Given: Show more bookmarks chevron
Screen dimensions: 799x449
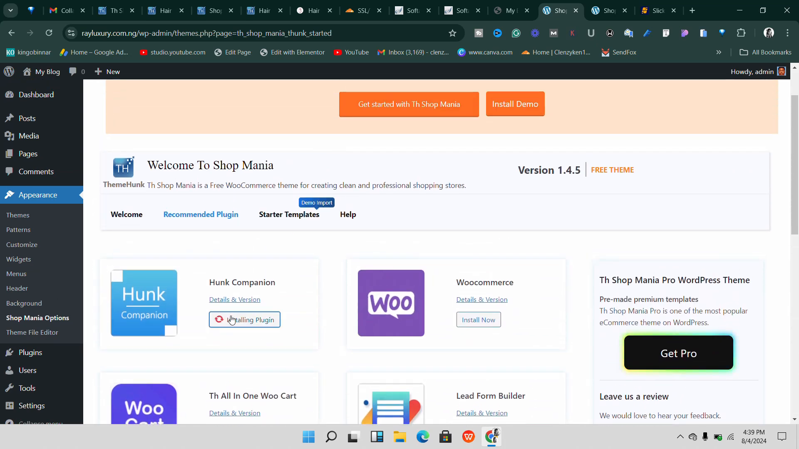Looking at the screenshot, I should (x=719, y=52).
